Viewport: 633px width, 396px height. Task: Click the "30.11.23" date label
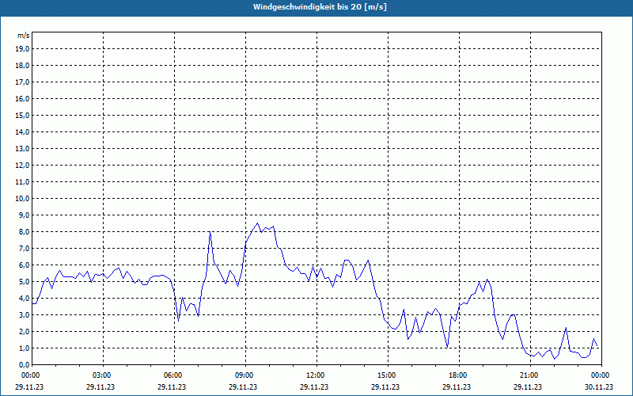pos(599,386)
